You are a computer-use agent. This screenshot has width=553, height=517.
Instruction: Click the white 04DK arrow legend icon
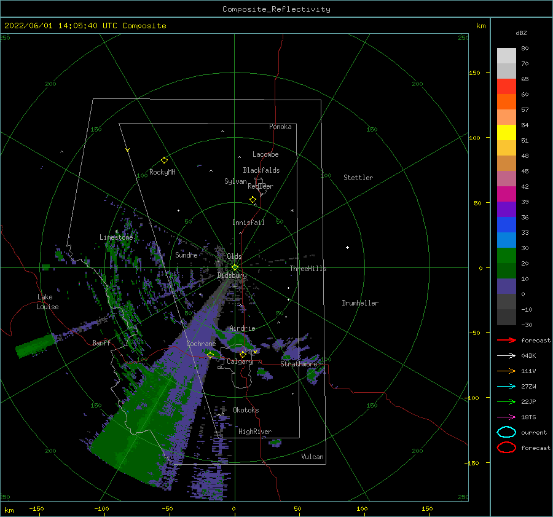click(506, 356)
